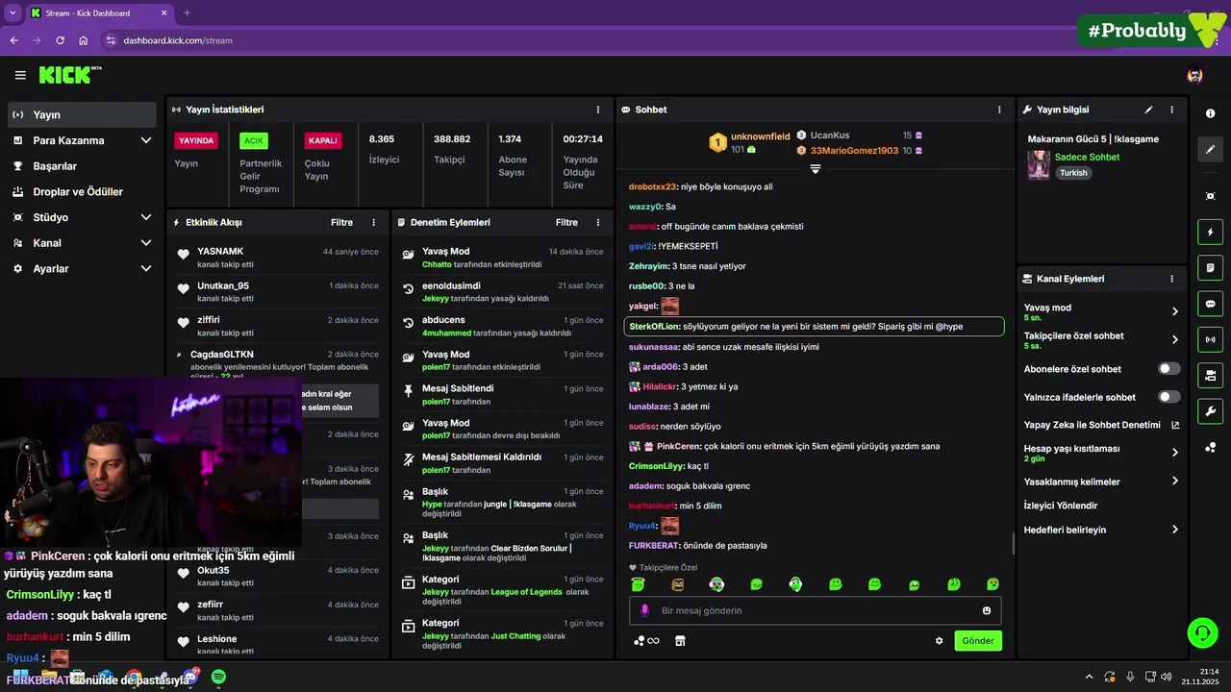The width and height of the screenshot is (1231, 692).
Task: Click the chat panel scrollbar
Action: [x=1013, y=544]
